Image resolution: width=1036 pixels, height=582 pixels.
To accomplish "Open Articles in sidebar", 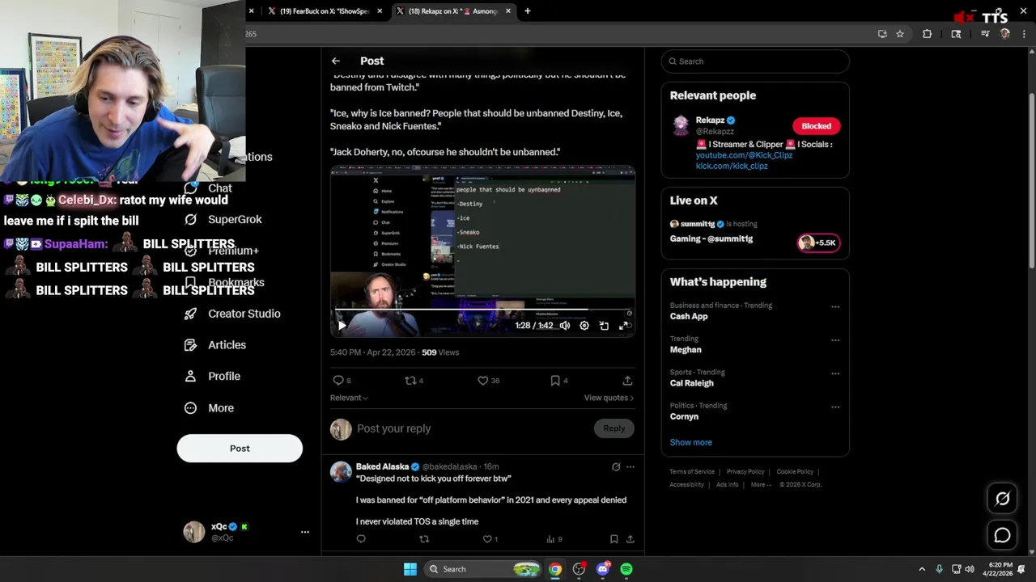I will coord(216,345).
